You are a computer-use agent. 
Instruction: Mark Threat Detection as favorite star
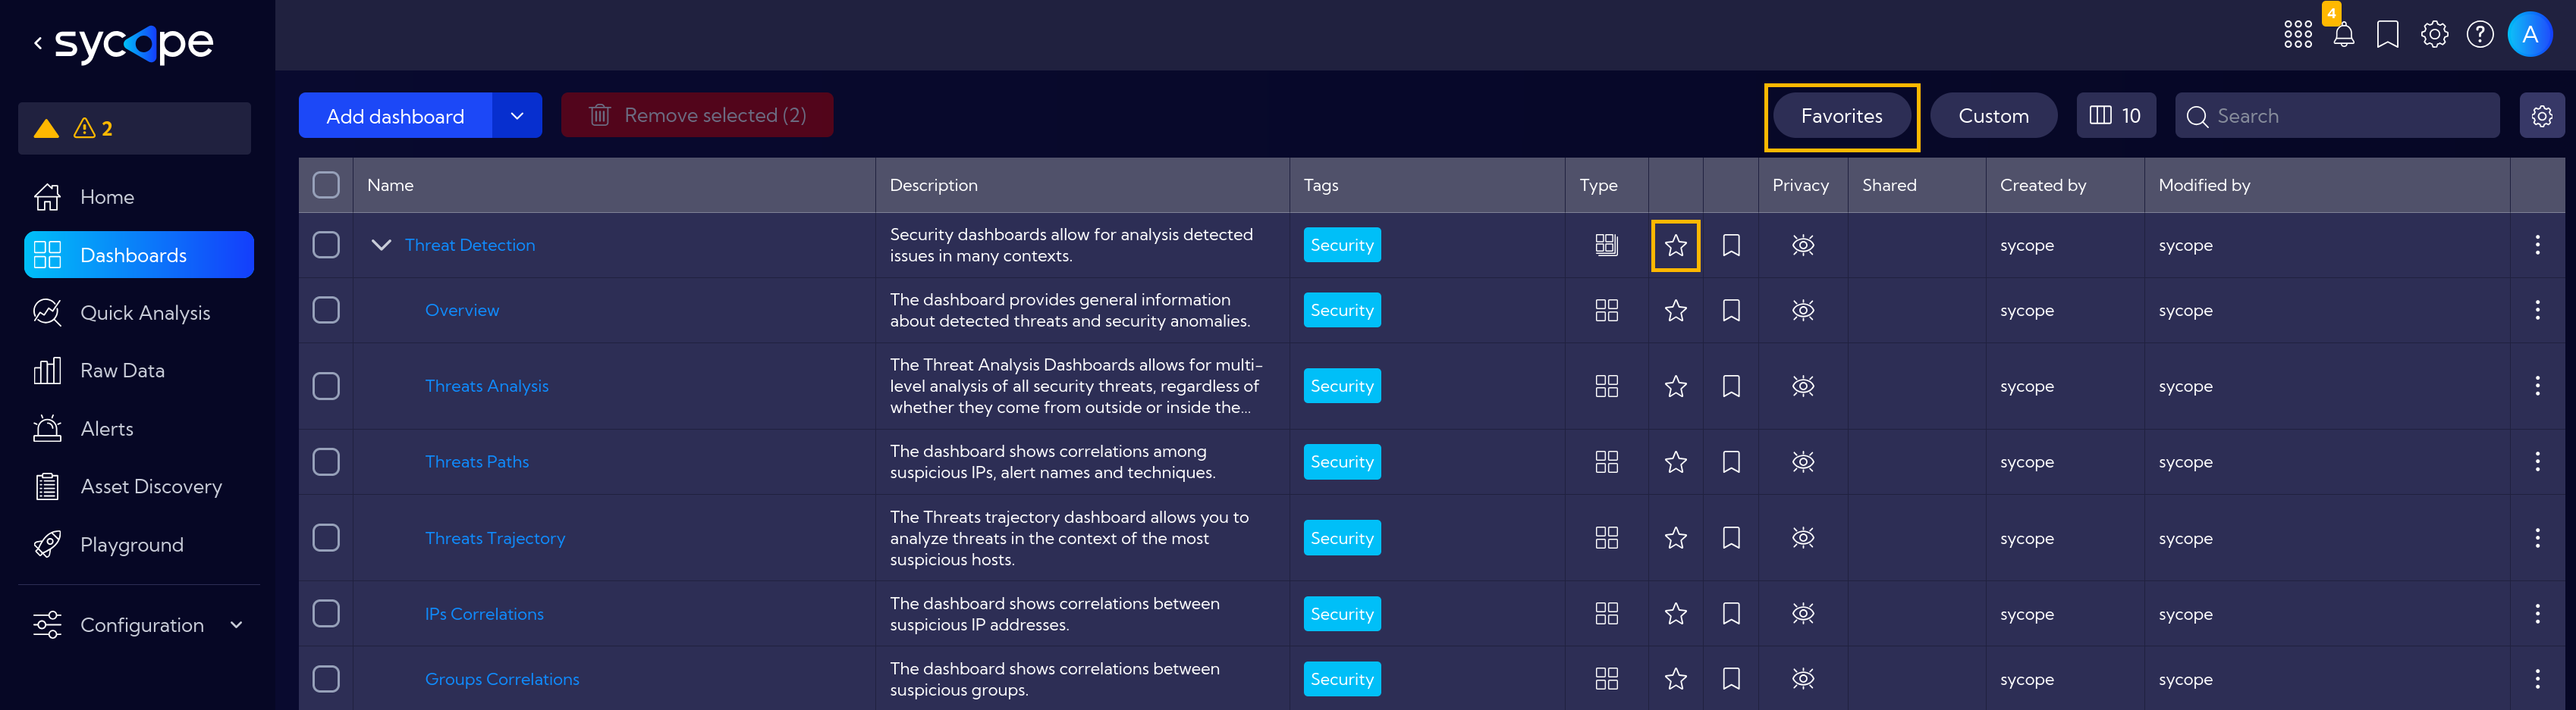pyautogui.click(x=1675, y=246)
